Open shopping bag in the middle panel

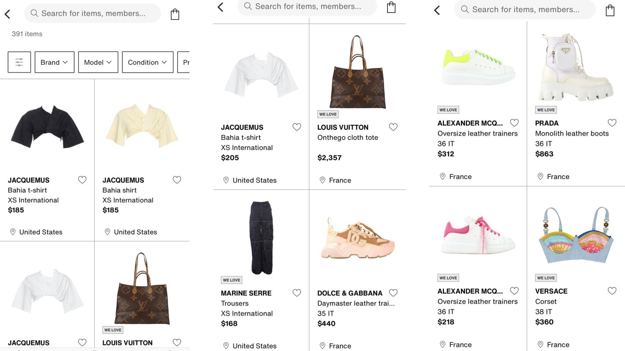(x=391, y=7)
